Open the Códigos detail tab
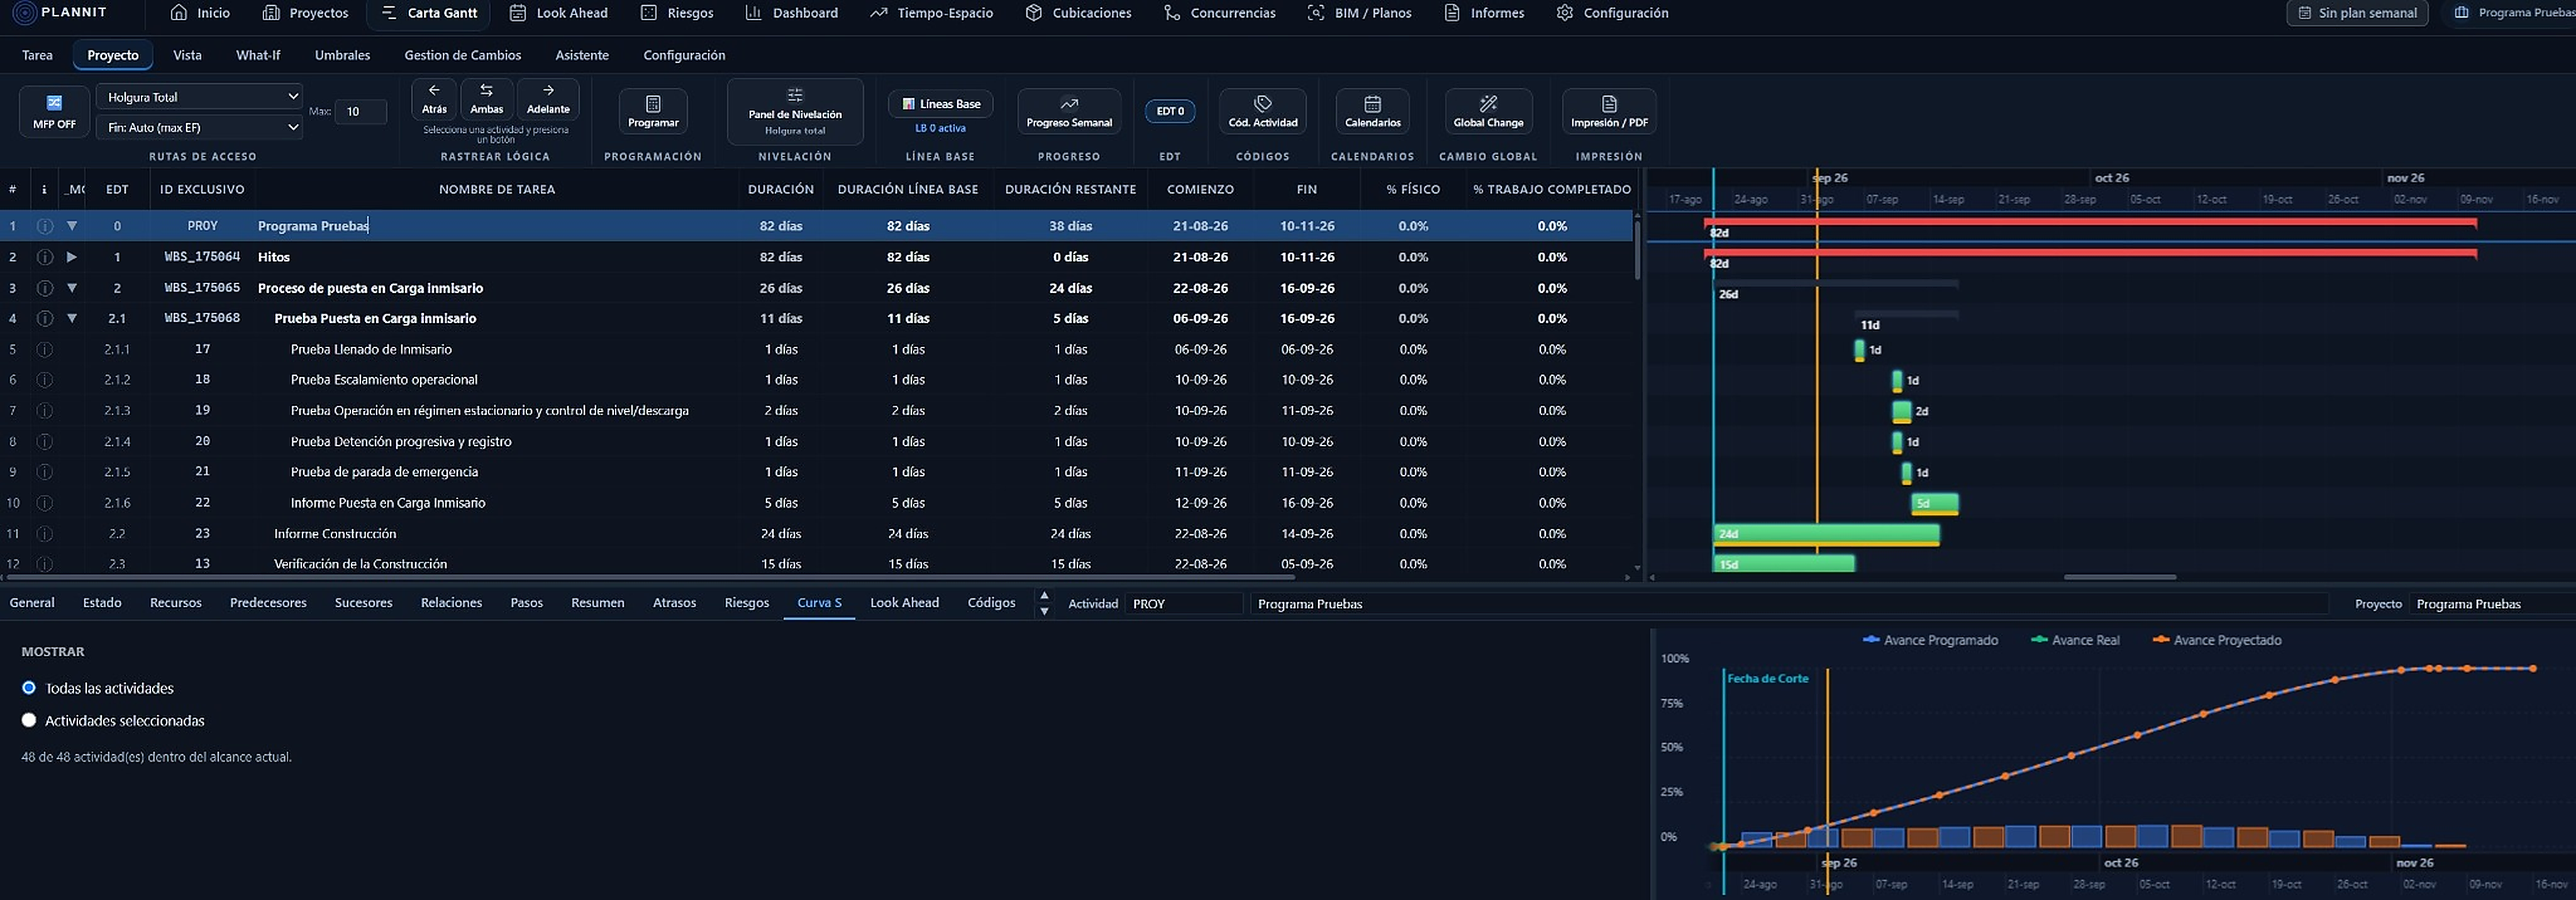Screen dimensions: 2576x900 tap(991, 602)
